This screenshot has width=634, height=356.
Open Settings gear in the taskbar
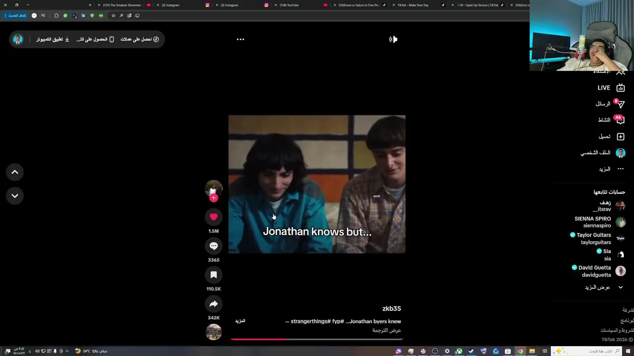447,351
